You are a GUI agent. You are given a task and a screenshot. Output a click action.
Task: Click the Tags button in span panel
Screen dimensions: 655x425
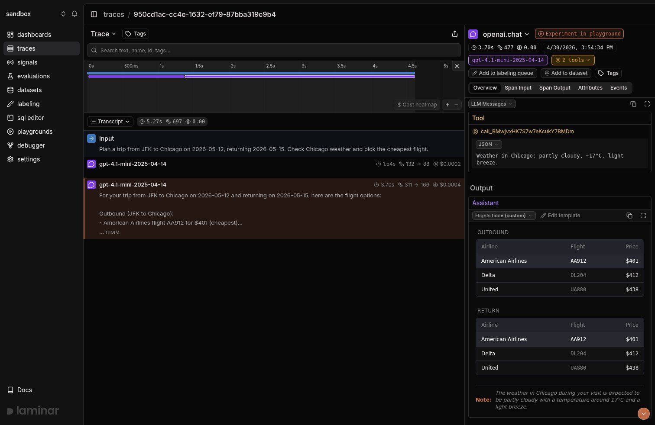coord(608,73)
